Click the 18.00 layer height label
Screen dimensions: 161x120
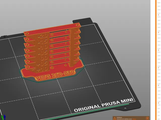[x=159, y=91]
